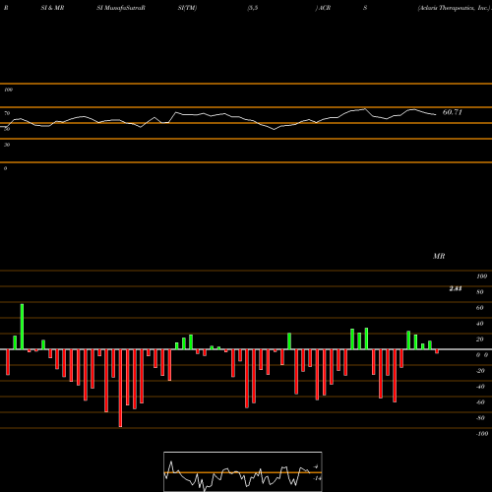
Task: Click the MR panel title label
Action: (439, 256)
